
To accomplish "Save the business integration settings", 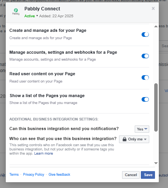I will (x=148, y=175).
